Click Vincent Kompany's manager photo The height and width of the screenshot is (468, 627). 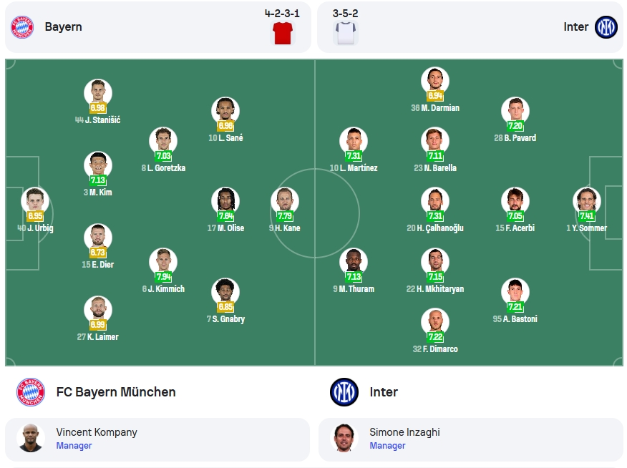(30, 439)
